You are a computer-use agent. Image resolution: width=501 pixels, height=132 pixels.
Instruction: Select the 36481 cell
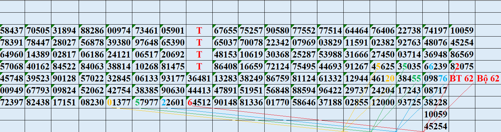click(199, 78)
